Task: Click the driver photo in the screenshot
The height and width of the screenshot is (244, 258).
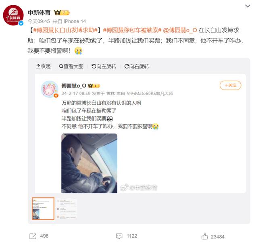Action: click(89, 163)
